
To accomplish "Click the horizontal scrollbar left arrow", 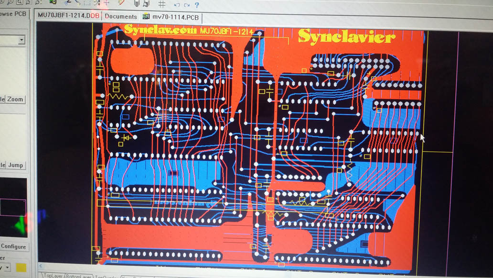I will pos(41,267).
